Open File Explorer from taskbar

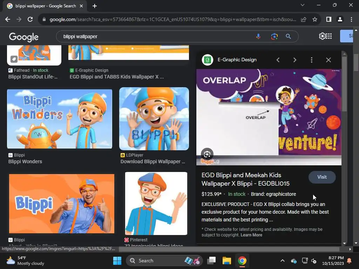[227, 261]
